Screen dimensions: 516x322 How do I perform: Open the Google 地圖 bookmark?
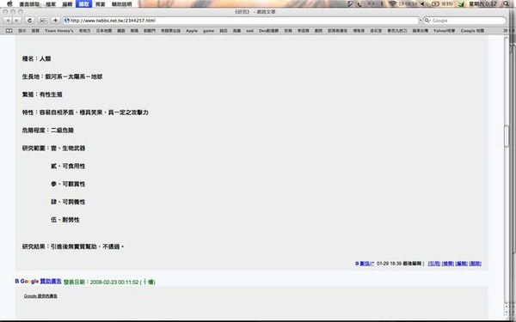click(x=472, y=31)
